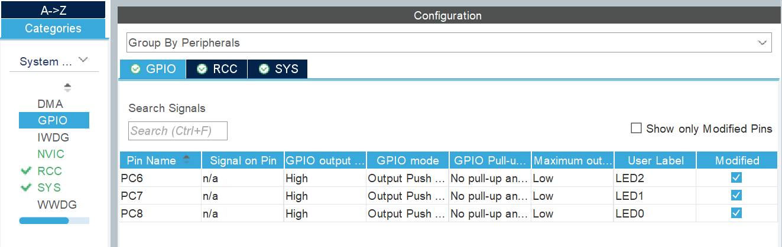Click the up/down sort arrows above DMA
The height and width of the screenshot is (247, 782).
(67, 88)
